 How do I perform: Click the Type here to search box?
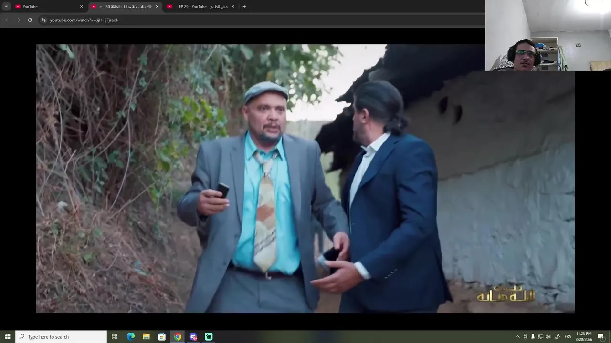pyautogui.click(x=61, y=337)
